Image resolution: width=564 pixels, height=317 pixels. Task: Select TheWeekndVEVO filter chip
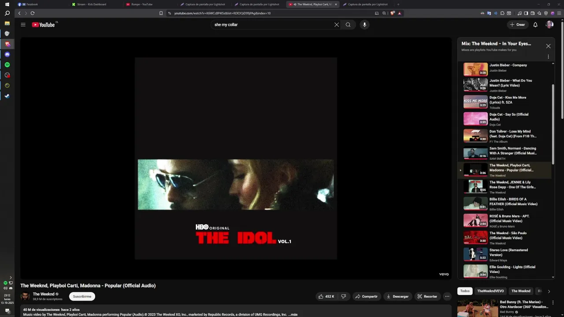pos(490,291)
